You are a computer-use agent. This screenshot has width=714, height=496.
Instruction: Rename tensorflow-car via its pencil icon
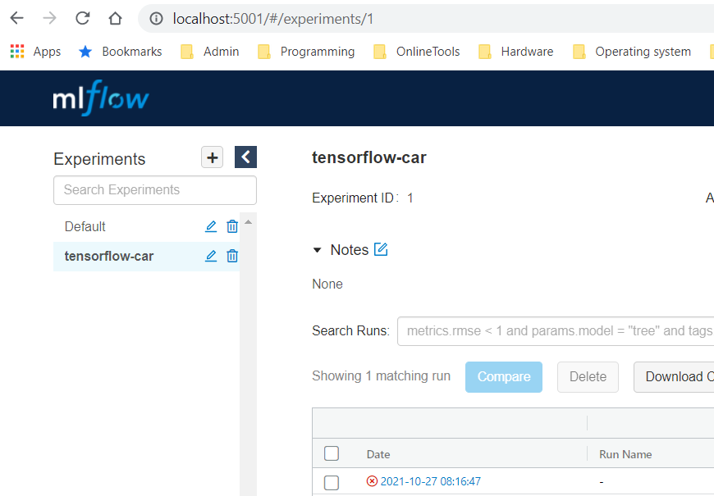(x=211, y=256)
